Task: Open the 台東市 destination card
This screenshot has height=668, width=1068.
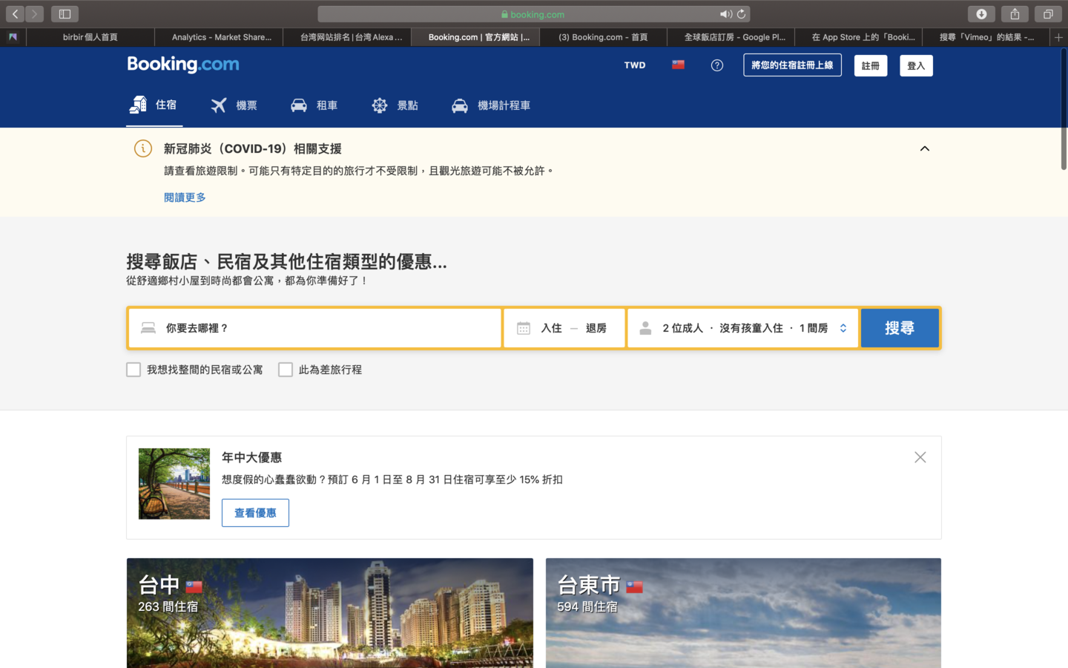Action: 743,613
